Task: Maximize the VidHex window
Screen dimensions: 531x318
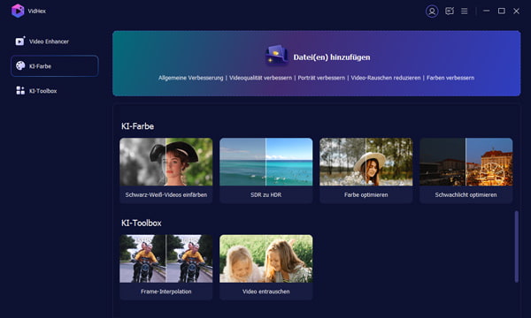Action: pos(502,11)
